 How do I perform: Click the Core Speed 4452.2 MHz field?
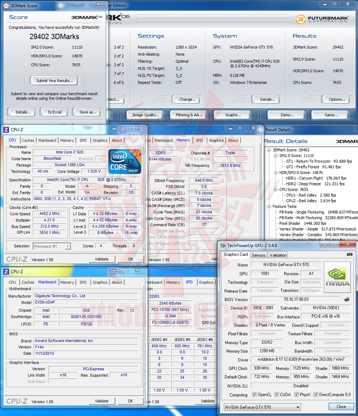coord(49,214)
